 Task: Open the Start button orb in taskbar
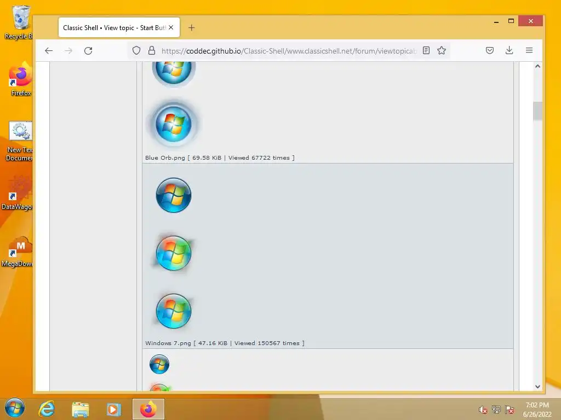point(15,408)
